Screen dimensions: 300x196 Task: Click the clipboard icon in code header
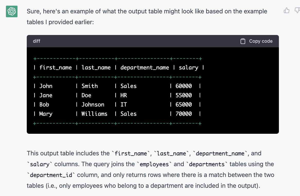click(243, 41)
